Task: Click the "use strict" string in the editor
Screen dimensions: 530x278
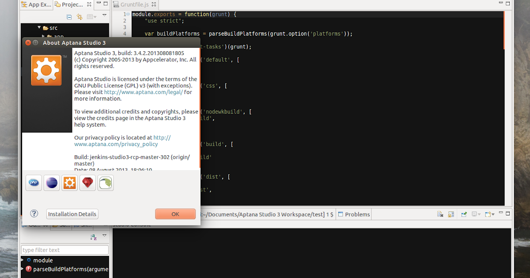Action: point(164,21)
